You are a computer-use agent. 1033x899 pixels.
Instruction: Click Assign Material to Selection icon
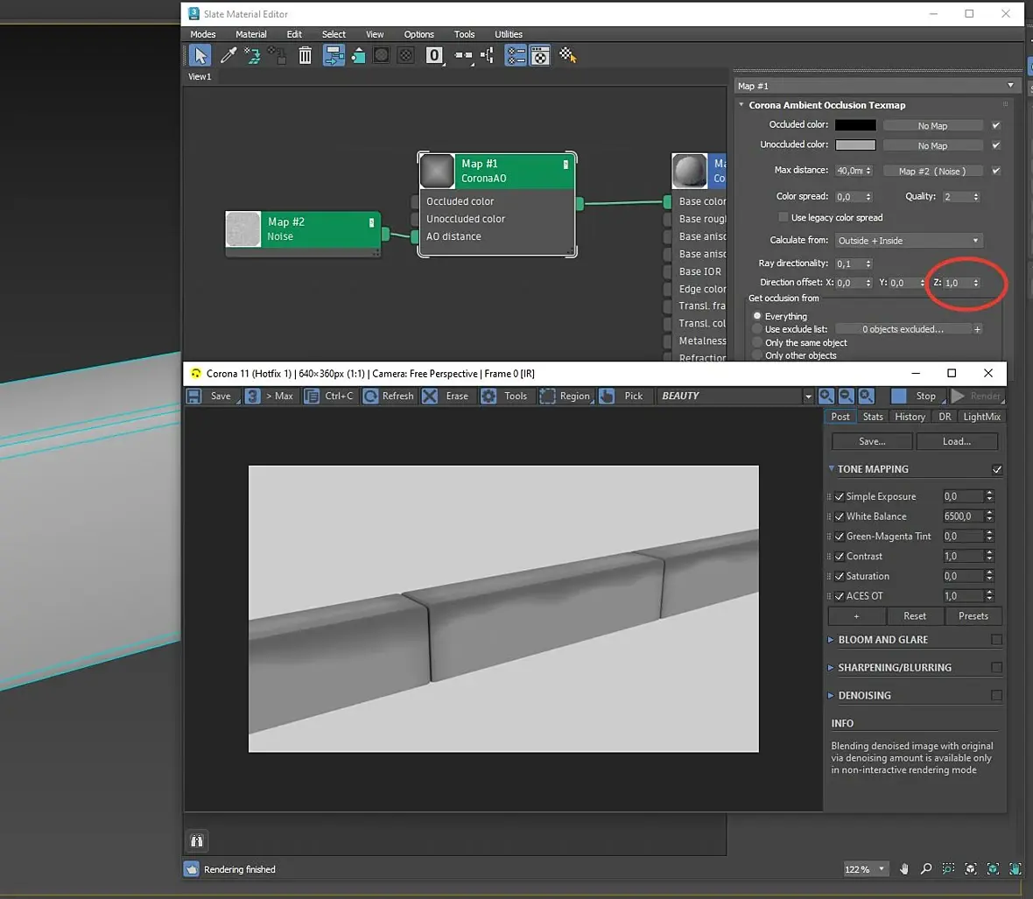tap(278, 56)
